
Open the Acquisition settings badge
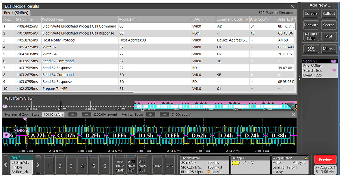[290, 165]
